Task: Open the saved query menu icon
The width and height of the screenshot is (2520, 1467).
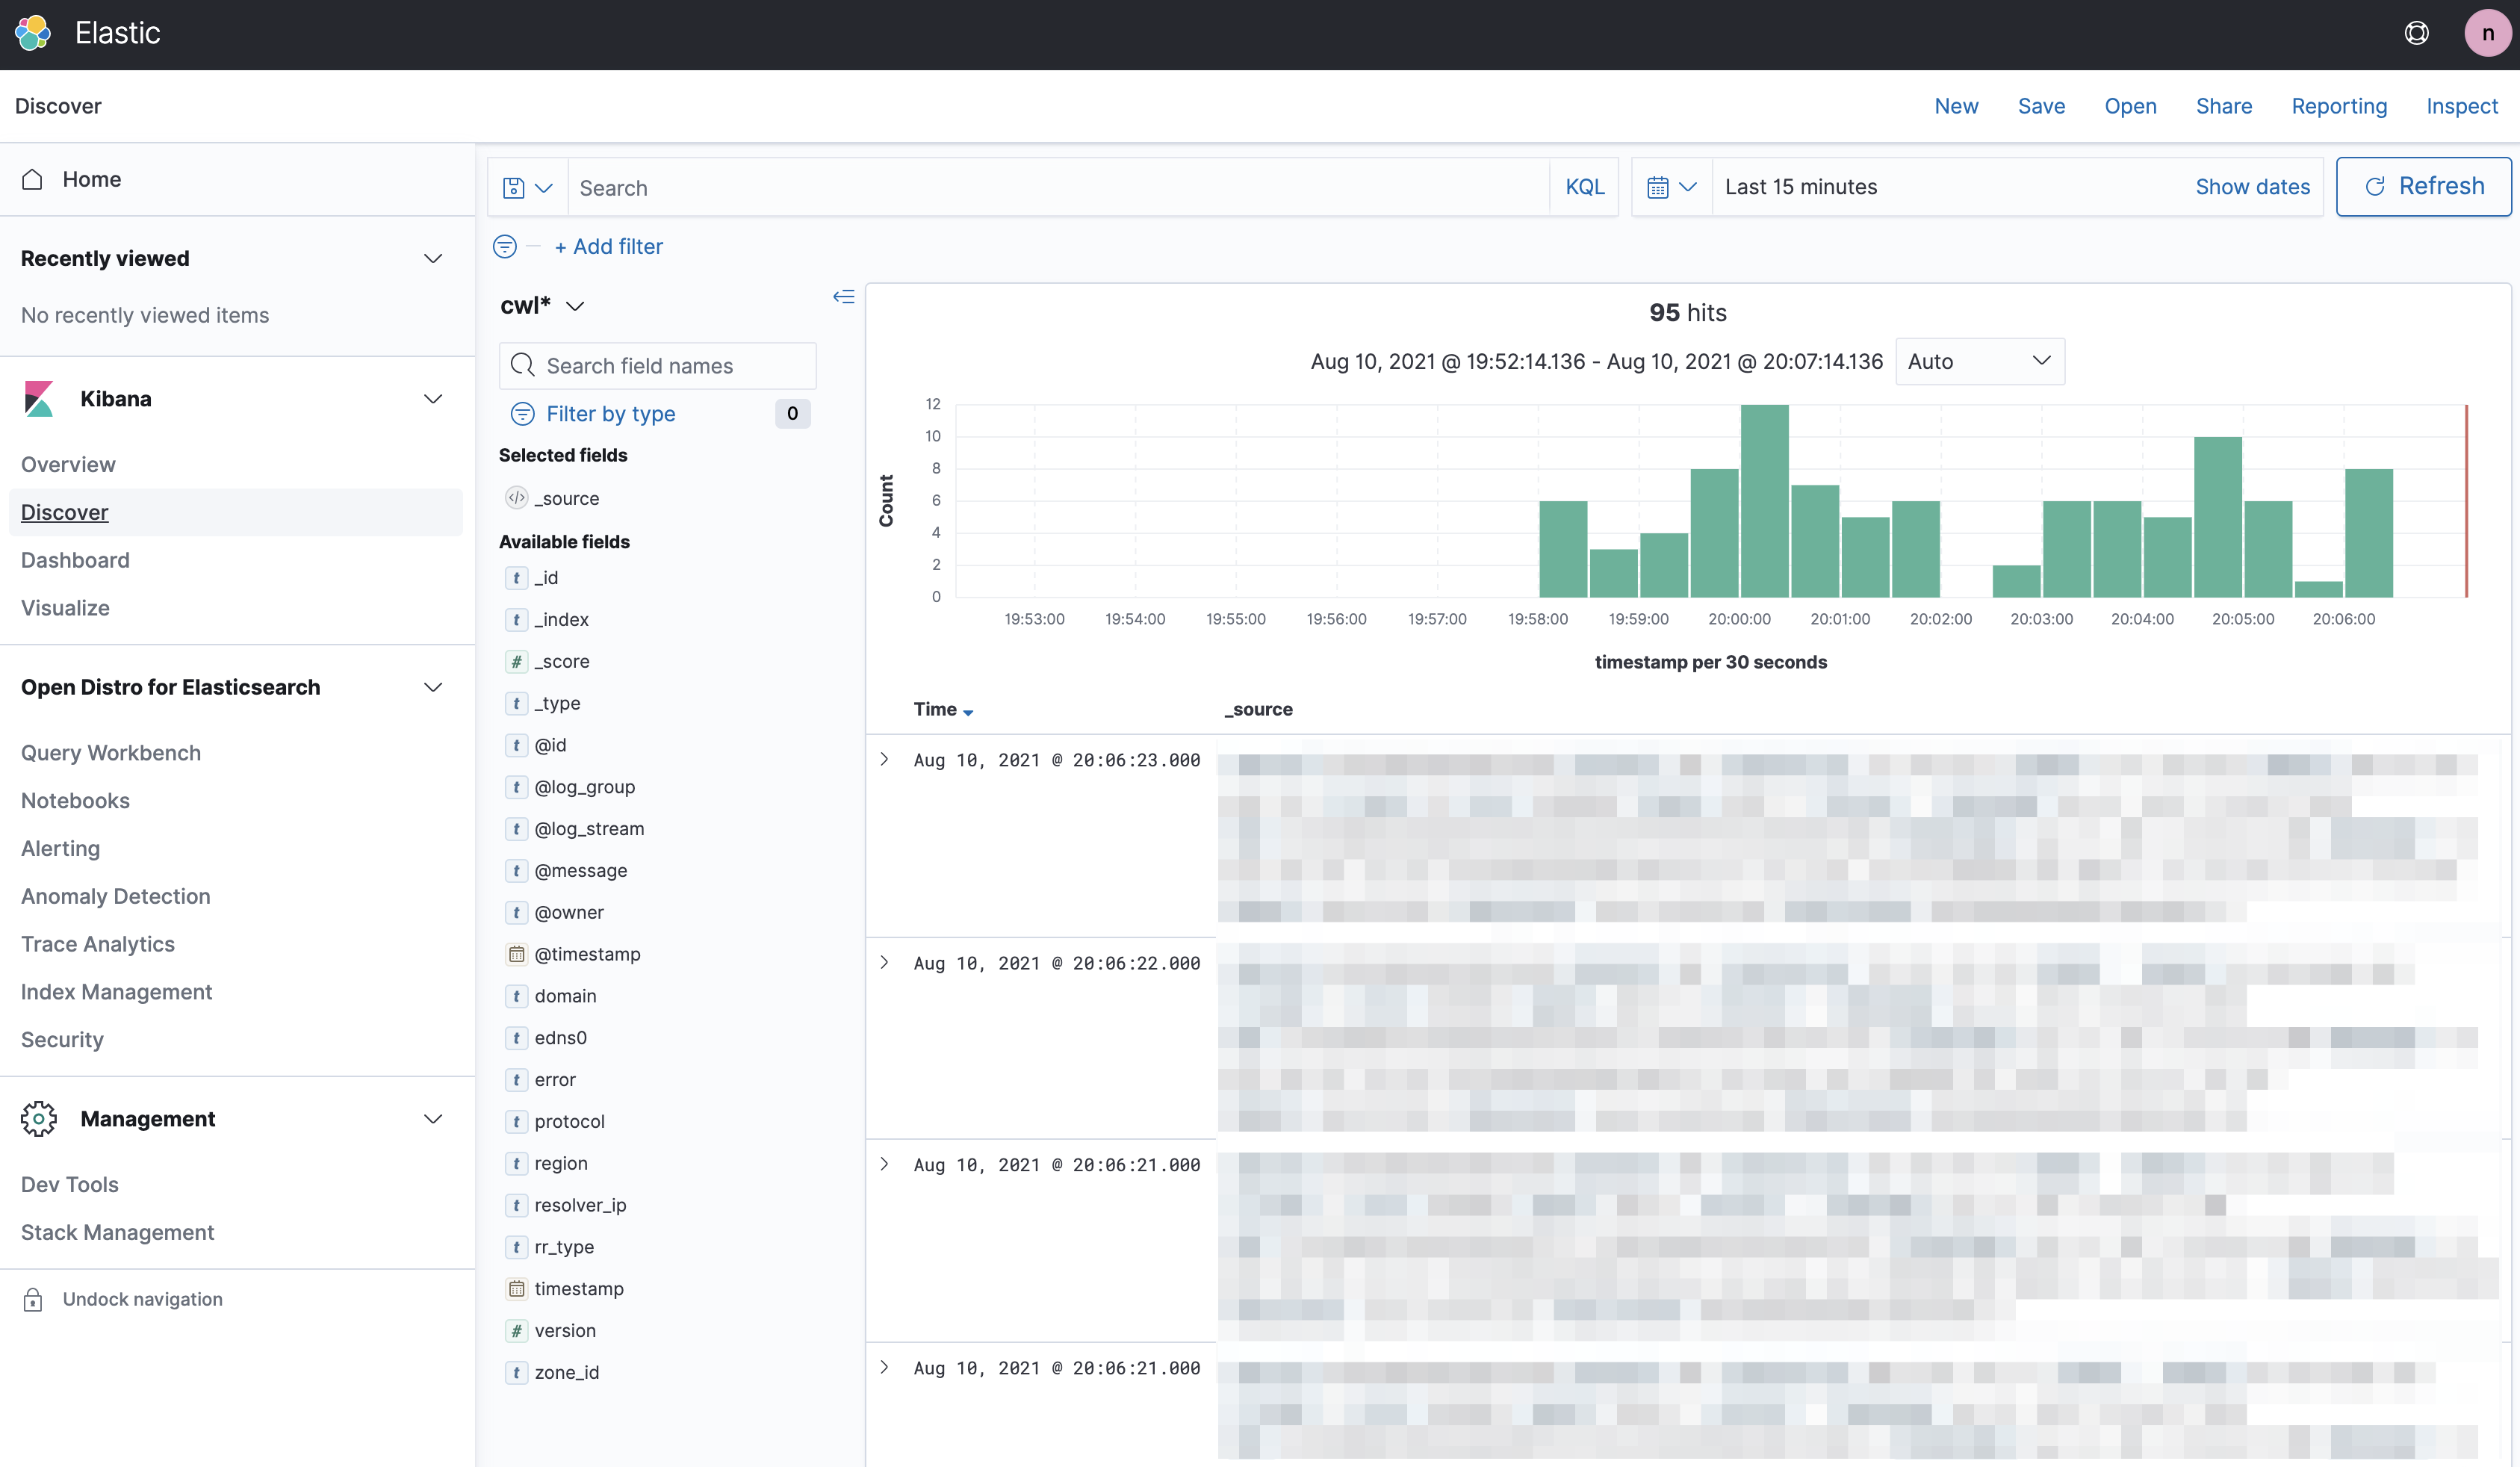Action: (x=527, y=187)
